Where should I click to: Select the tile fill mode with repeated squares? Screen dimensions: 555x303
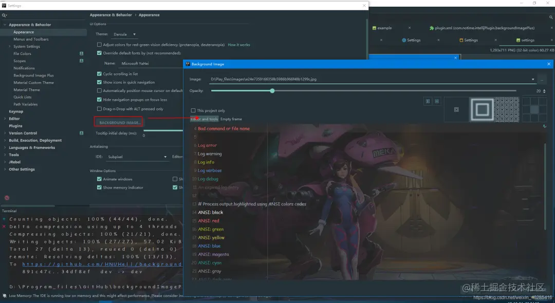click(507, 109)
